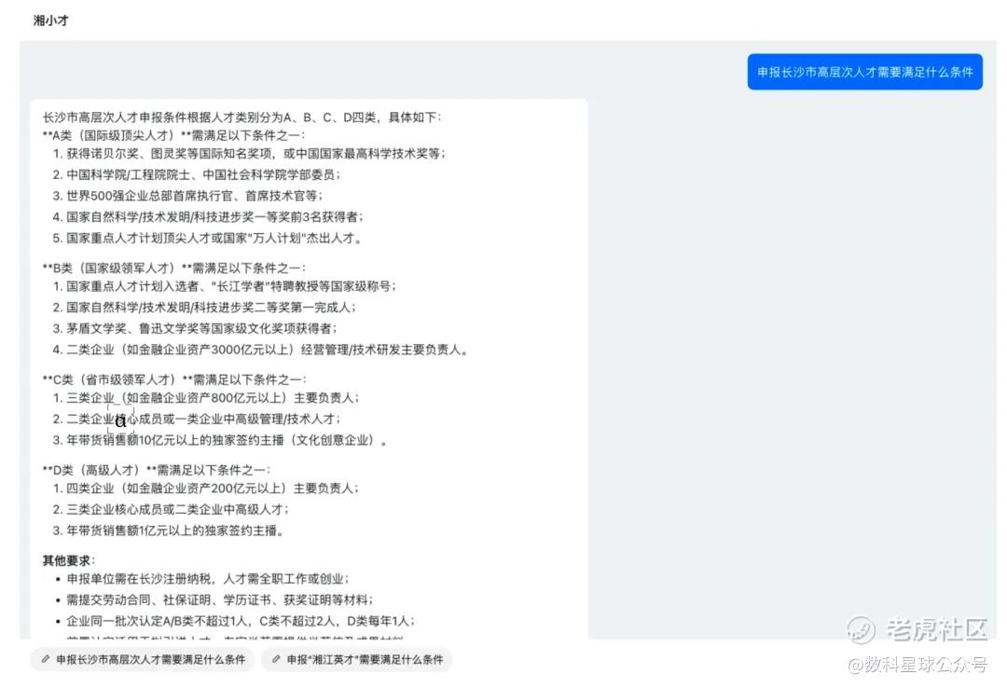
Task: Click the line 四类企业（如金融企业资产200亿元以上）
Action: [x=205, y=488]
